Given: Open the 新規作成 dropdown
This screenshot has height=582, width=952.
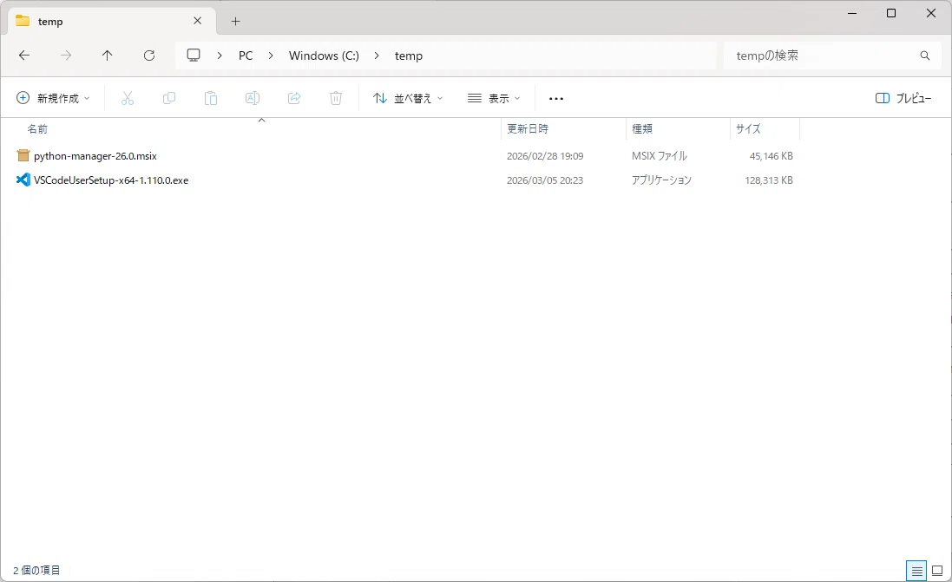Looking at the screenshot, I should click(x=53, y=98).
